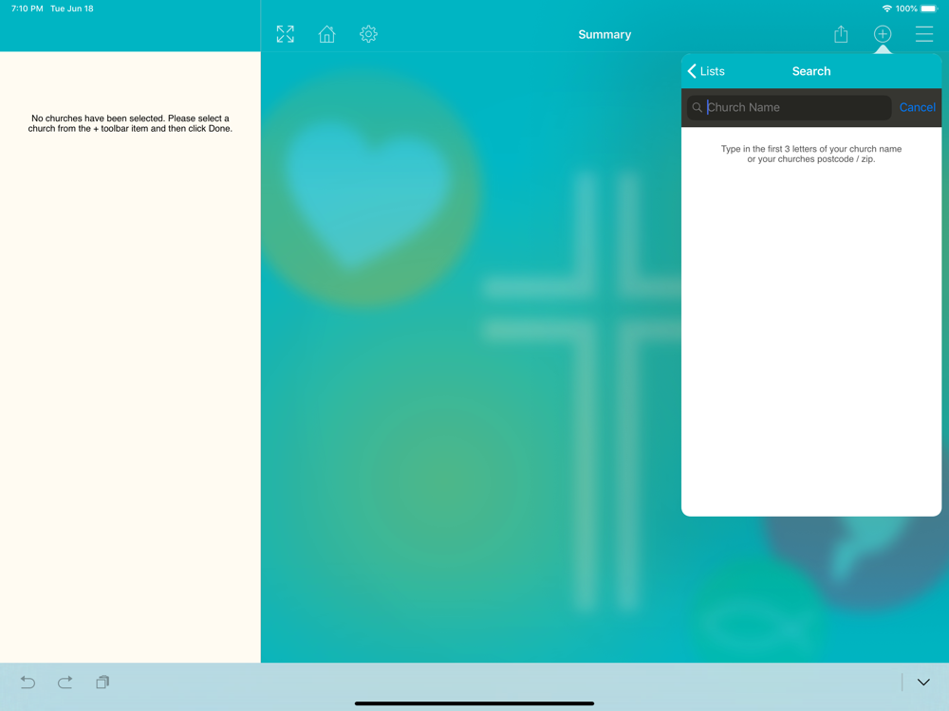Viewport: 949px width, 711px height.
Task: Tap the fullscreen expand arrows icon
Action: pyautogui.click(x=285, y=34)
